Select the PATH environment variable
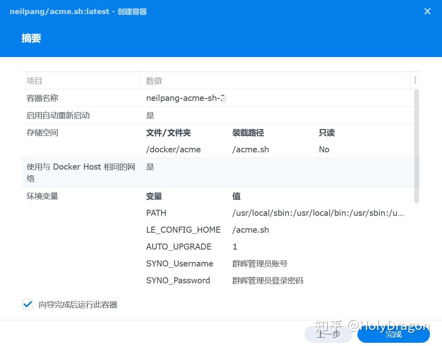442x346 pixels. coord(156,213)
